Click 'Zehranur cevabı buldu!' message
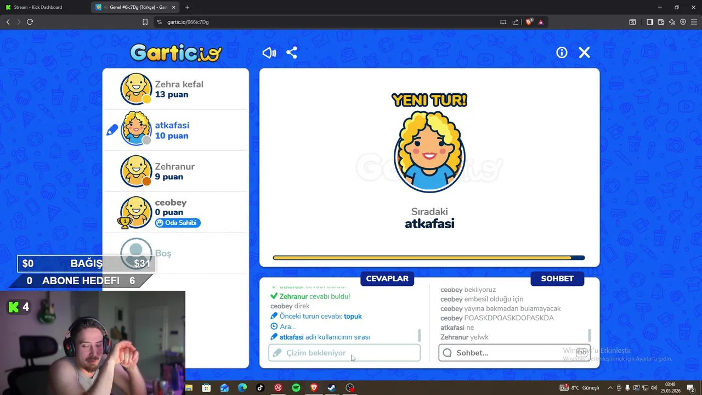The height and width of the screenshot is (395, 702). click(310, 296)
